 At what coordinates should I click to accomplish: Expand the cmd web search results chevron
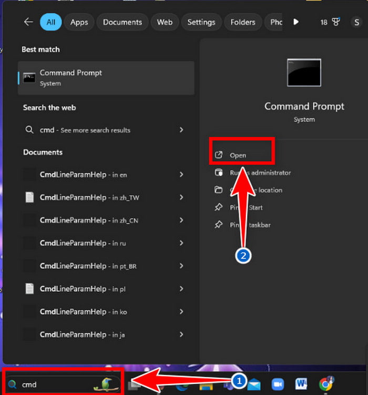point(181,130)
